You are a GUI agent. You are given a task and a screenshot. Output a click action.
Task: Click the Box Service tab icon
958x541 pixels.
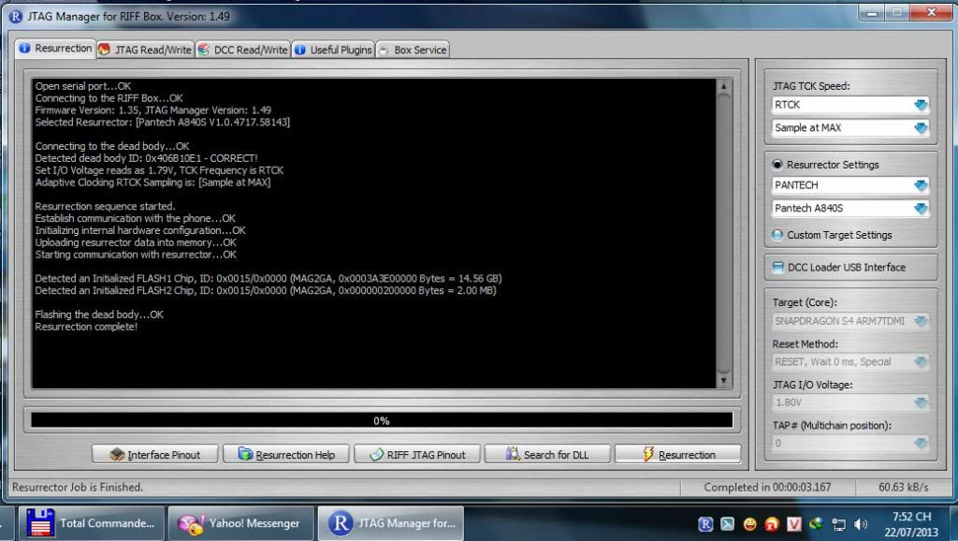(384, 51)
